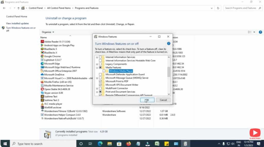Viewport: 264px width, 147px height.
Task: Check the Internet Information Services checkbox
Action: (x=100, y=57)
